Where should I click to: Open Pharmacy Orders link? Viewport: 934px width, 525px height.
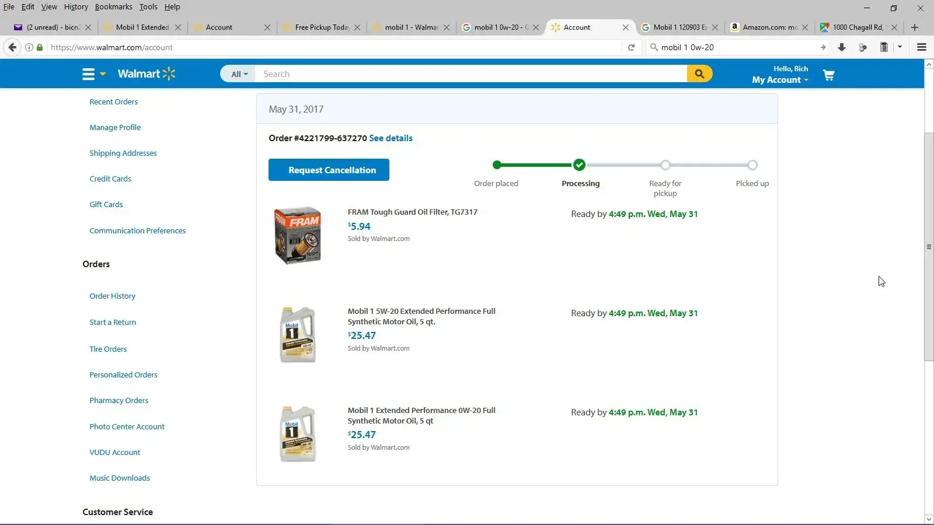tap(119, 401)
